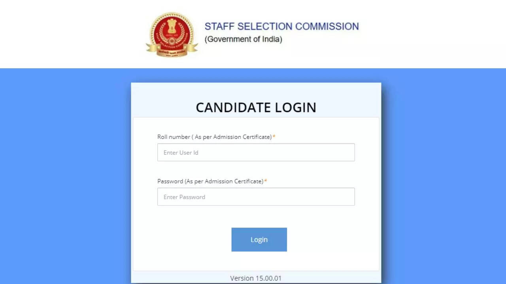
Task: Click the orange asterisk beside Roll number
Action: [x=274, y=136]
